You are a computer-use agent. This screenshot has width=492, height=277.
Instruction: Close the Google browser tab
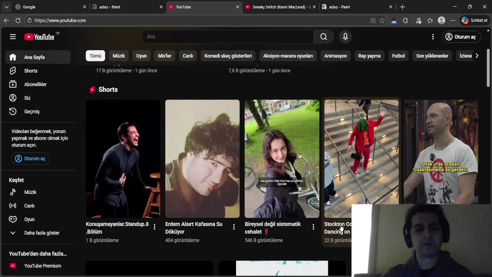click(x=85, y=7)
